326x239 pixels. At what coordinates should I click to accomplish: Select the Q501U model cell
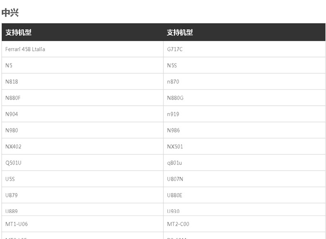tap(13, 163)
